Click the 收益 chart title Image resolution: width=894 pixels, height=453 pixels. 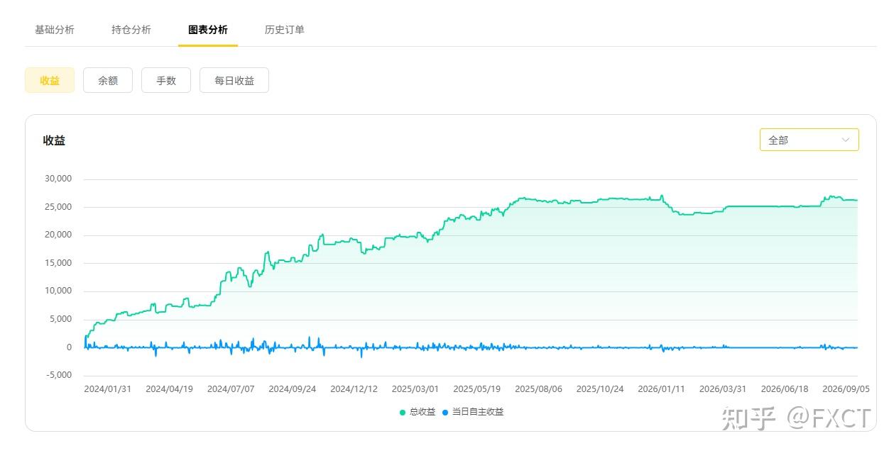[54, 140]
